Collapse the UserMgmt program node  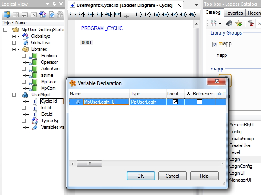pyautogui.click(x=15, y=95)
